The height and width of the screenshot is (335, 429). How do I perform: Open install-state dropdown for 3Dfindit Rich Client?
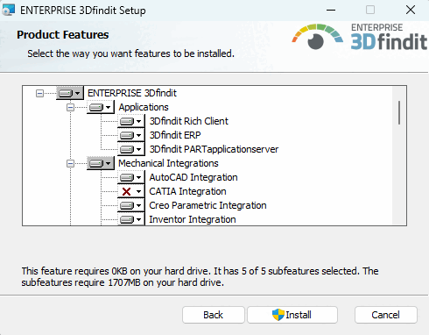pyautogui.click(x=131, y=121)
